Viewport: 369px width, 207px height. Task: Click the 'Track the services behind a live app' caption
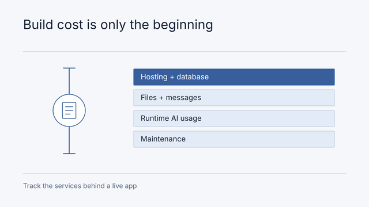point(80,186)
